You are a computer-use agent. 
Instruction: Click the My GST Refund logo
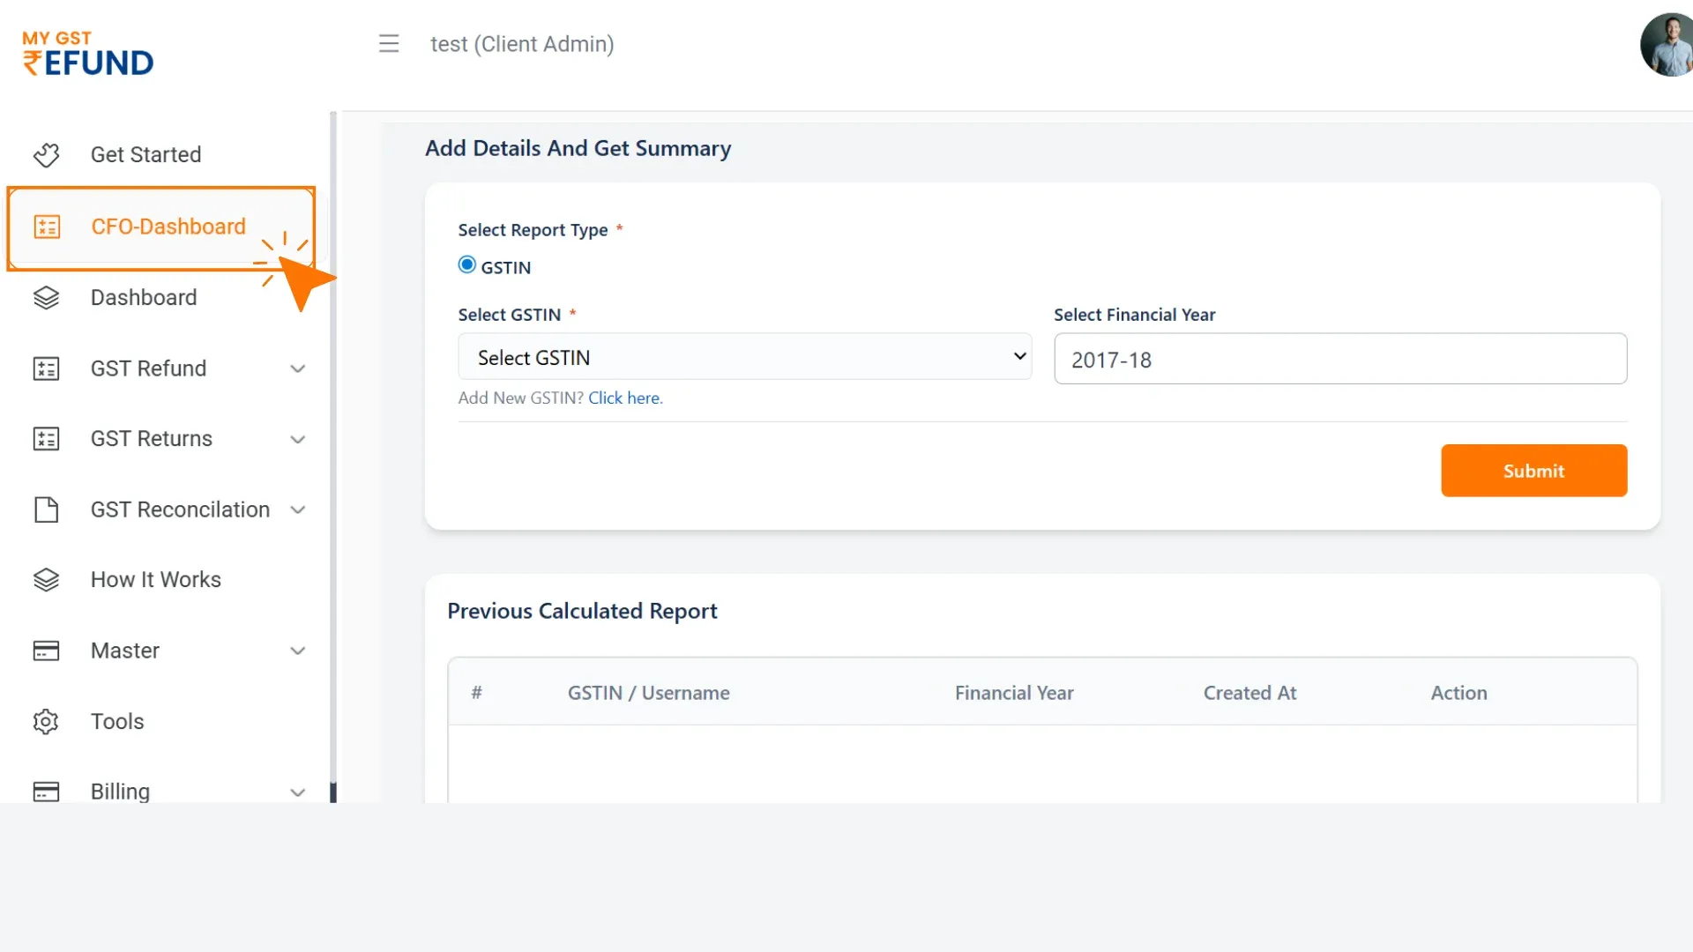pyautogui.click(x=87, y=53)
